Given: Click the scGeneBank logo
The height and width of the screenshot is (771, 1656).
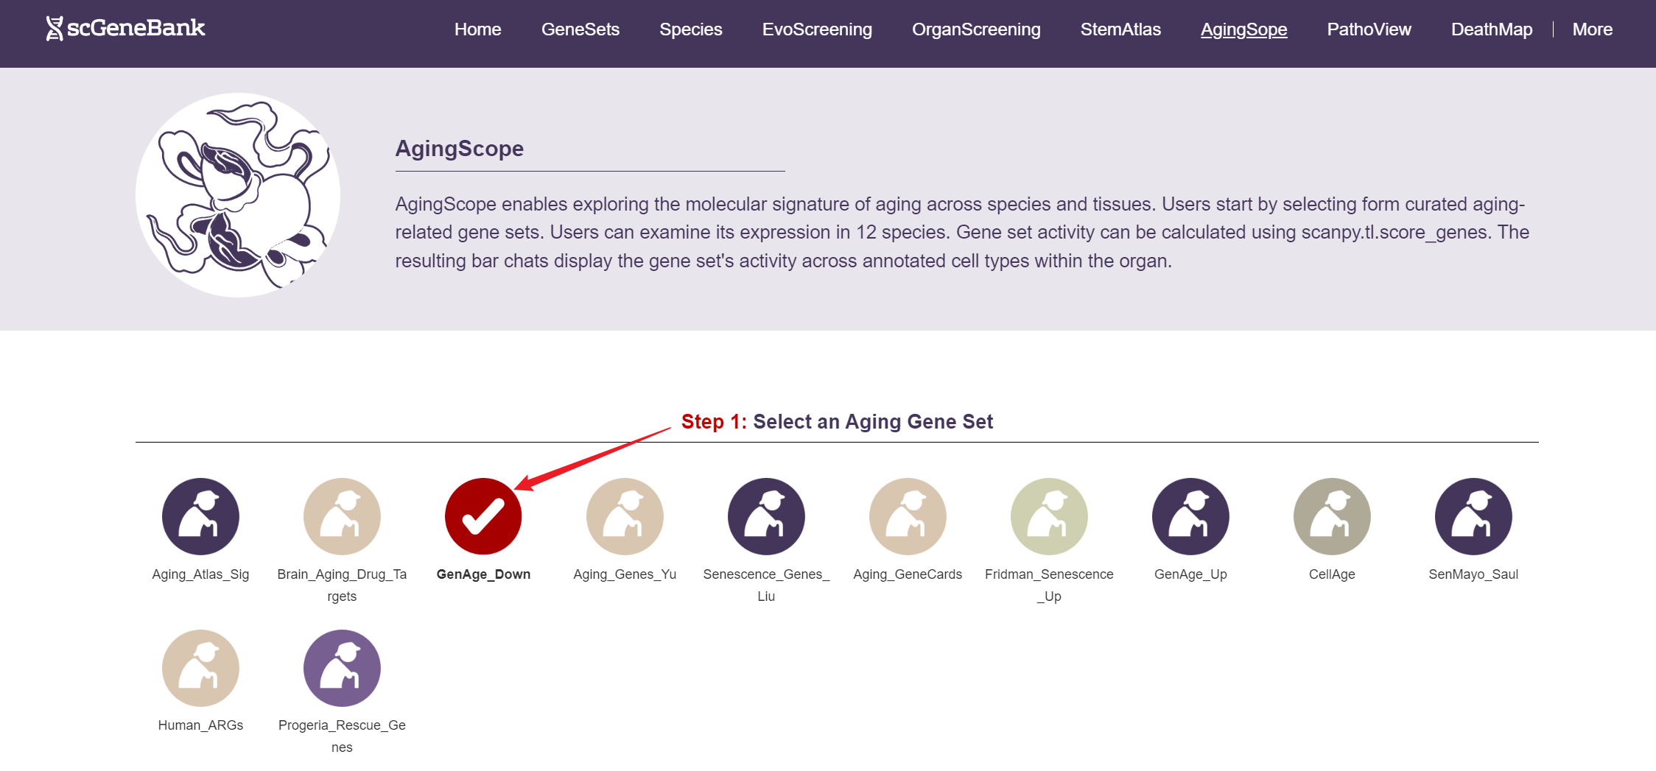Looking at the screenshot, I should click(125, 28).
